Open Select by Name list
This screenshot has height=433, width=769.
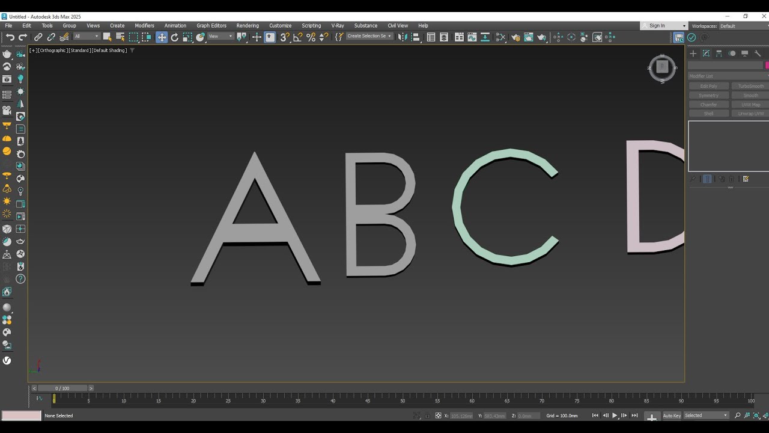[120, 37]
